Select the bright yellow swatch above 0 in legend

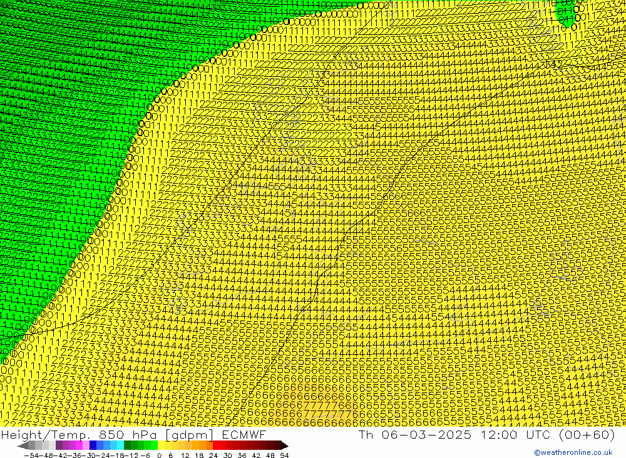(x=161, y=446)
